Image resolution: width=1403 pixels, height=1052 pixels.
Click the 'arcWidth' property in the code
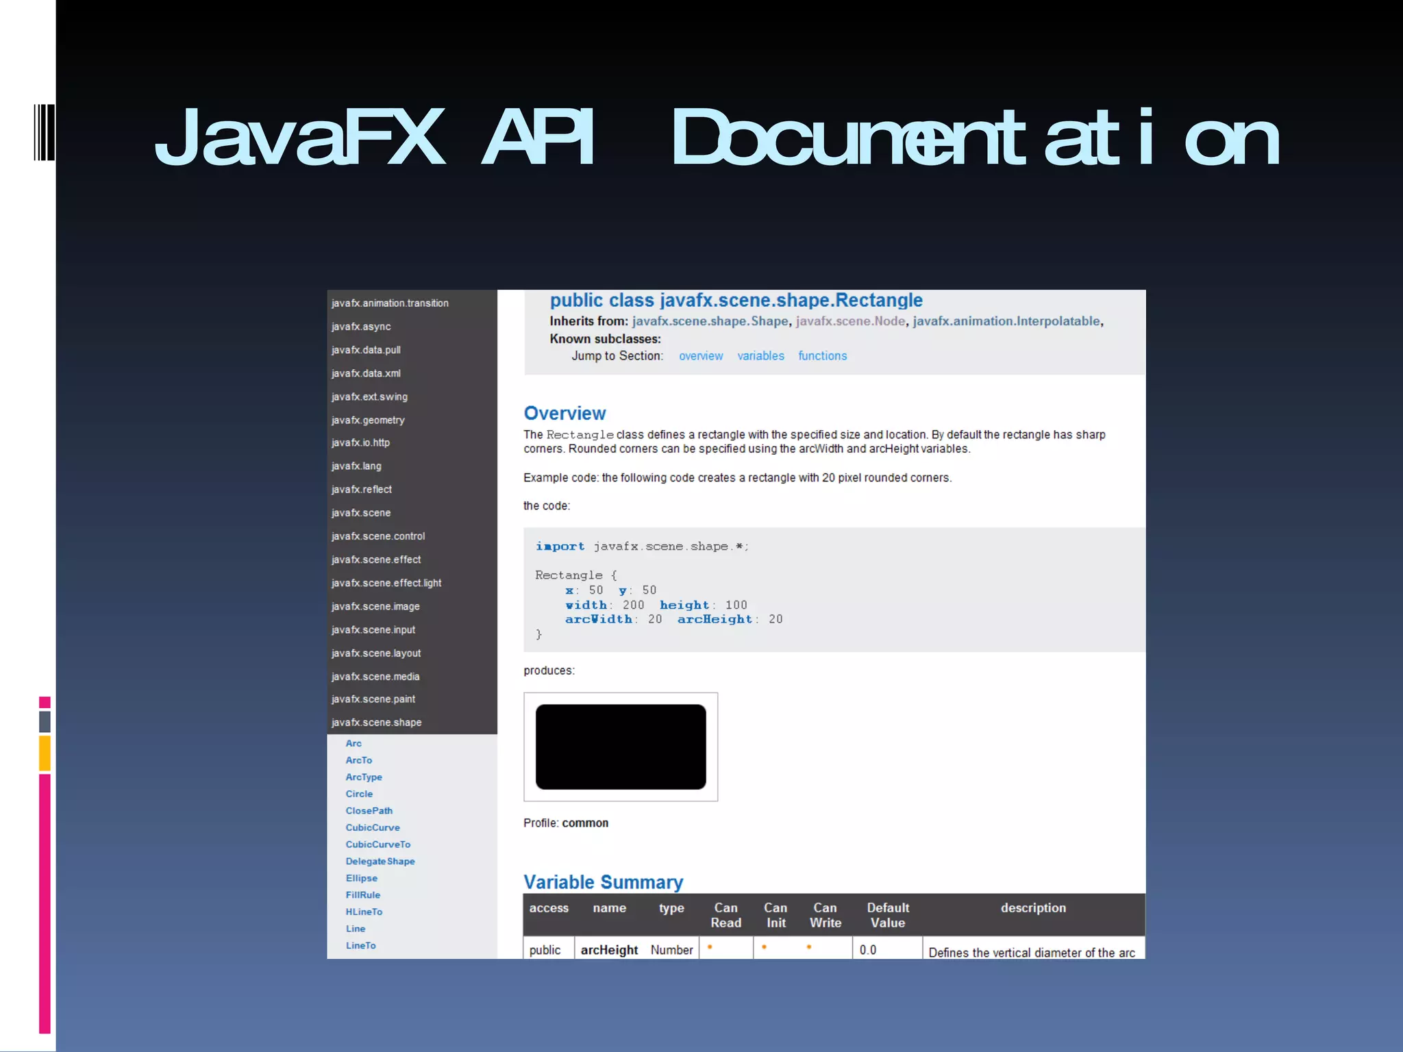point(599,619)
